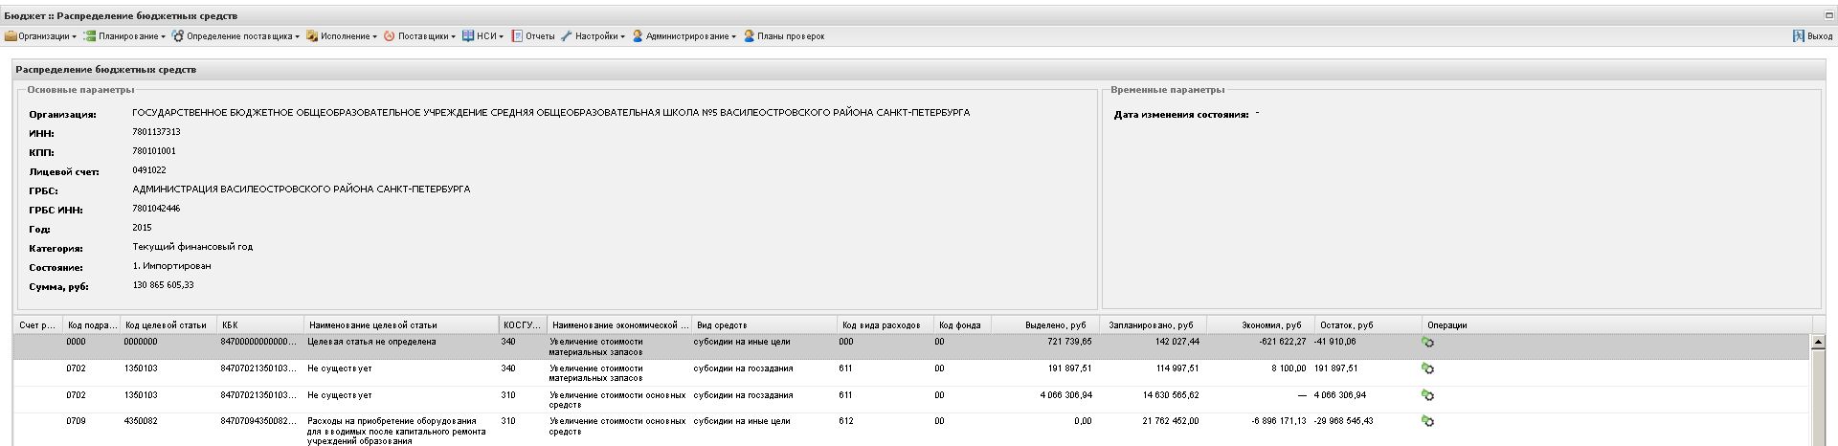Sort by 'Остаток, руб' column
Screen dimensions: 1838x446
click(1369, 325)
